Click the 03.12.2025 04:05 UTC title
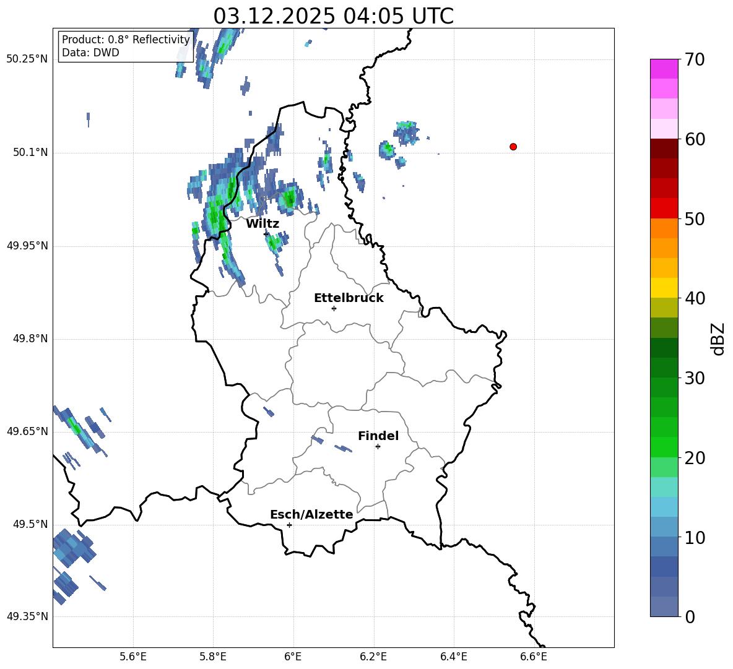Image resolution: width=733 pixels, height=669 pixels. [x=333, y=16]
